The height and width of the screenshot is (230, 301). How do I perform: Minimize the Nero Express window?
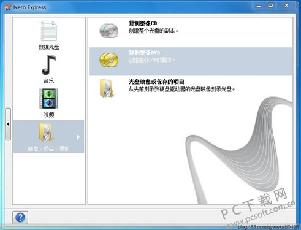(259, 6)
